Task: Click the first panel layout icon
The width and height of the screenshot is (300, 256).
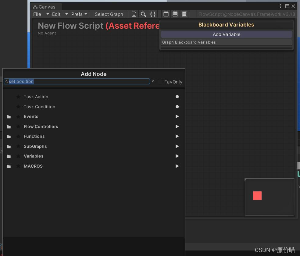Action: pos(166,14)
